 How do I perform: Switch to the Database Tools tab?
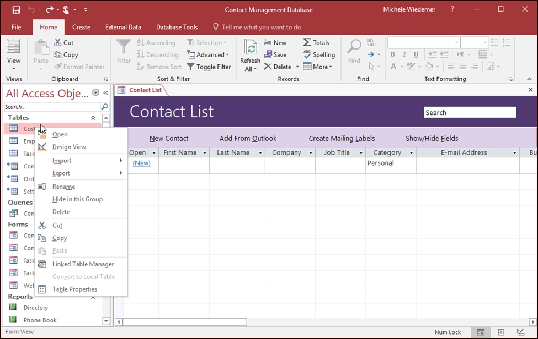click(177, 27)
